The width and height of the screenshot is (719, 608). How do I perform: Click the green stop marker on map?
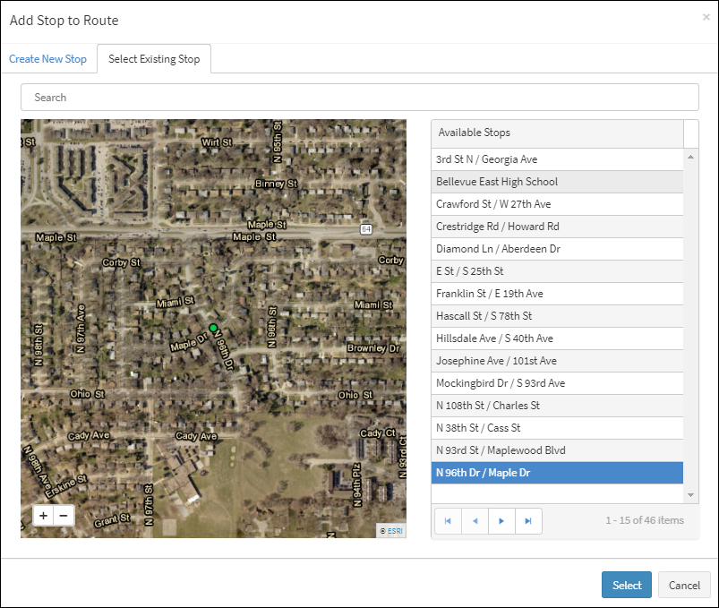(213, 329)
